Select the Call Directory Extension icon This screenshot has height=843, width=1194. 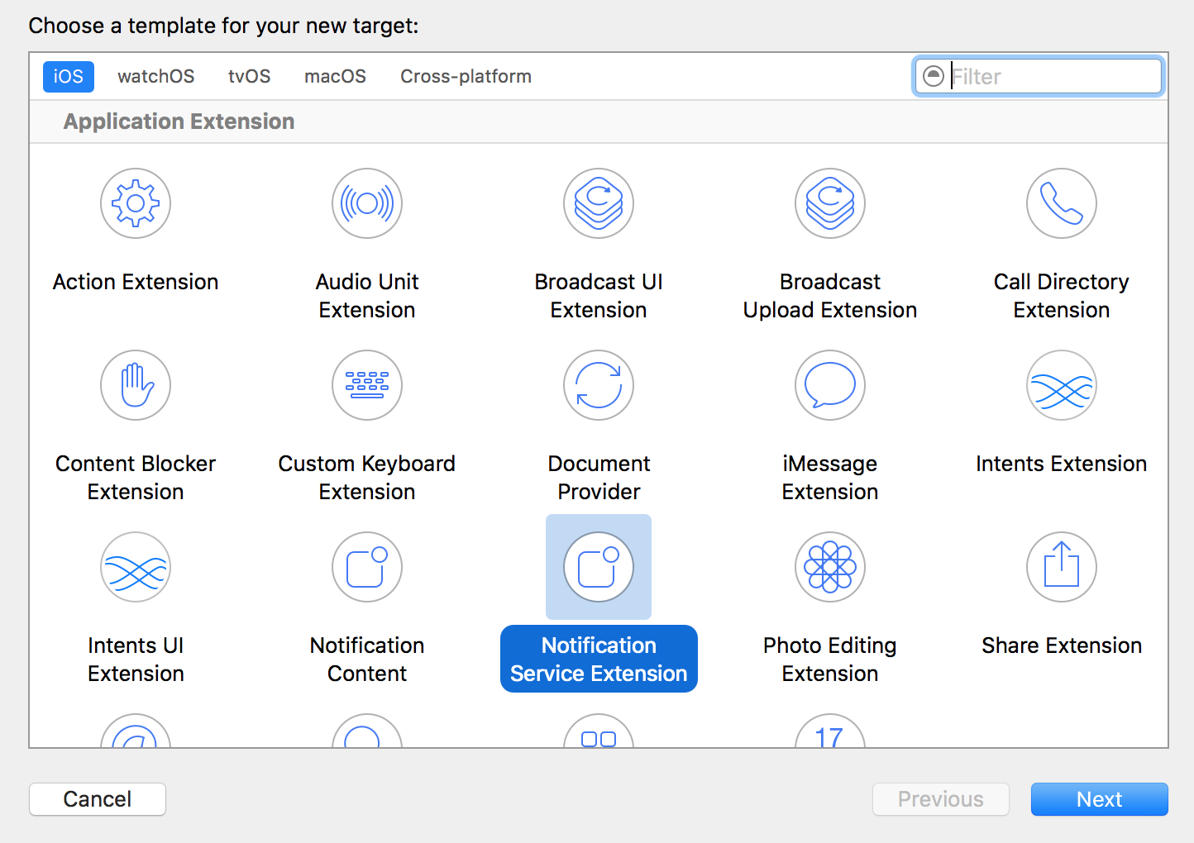1061,203
